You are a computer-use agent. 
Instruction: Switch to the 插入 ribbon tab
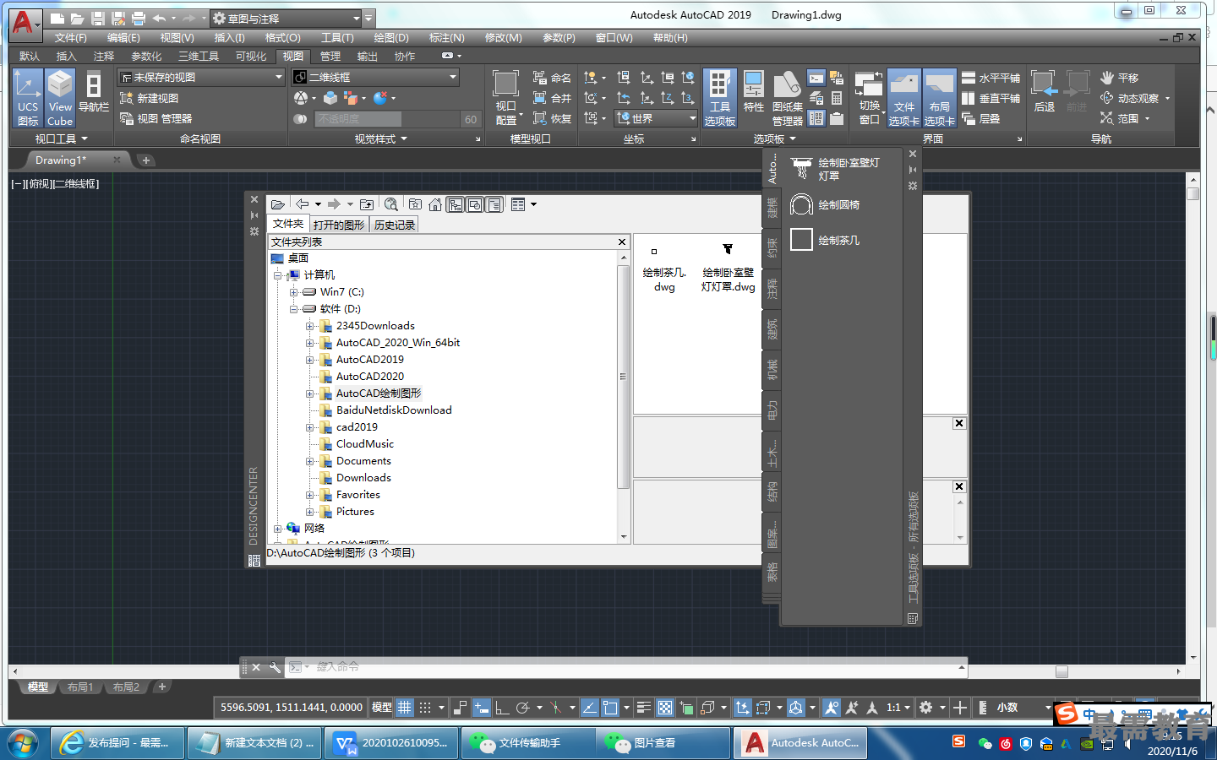point(66,57)
